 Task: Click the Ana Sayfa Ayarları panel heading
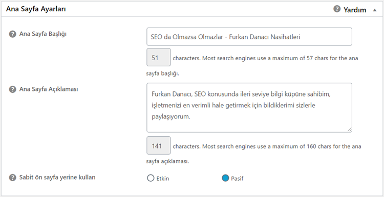(35, 9)
